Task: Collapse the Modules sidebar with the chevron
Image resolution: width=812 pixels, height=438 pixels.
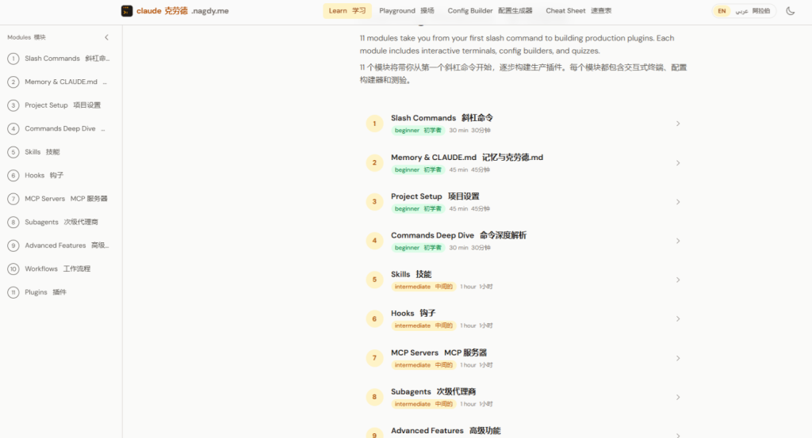Action: pos(107,37)
